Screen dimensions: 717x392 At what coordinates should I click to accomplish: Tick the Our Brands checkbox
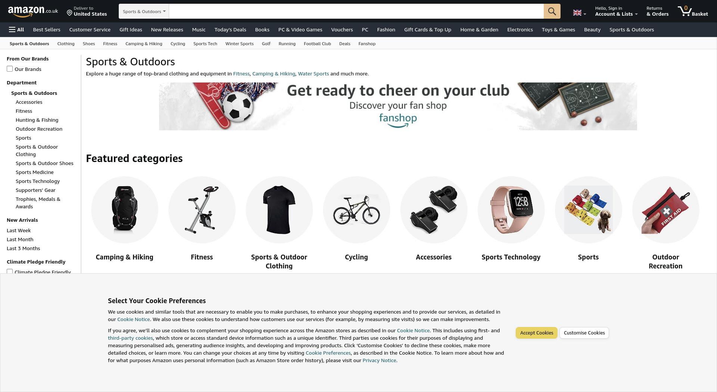10,69
